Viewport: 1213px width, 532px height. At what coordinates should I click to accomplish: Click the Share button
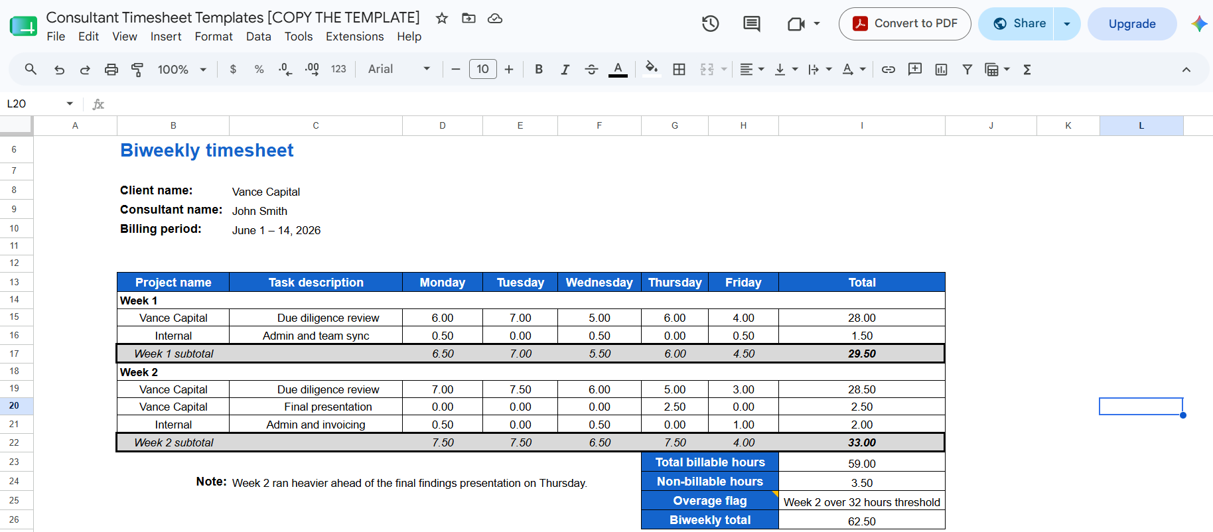click(x=1017, y=24)
